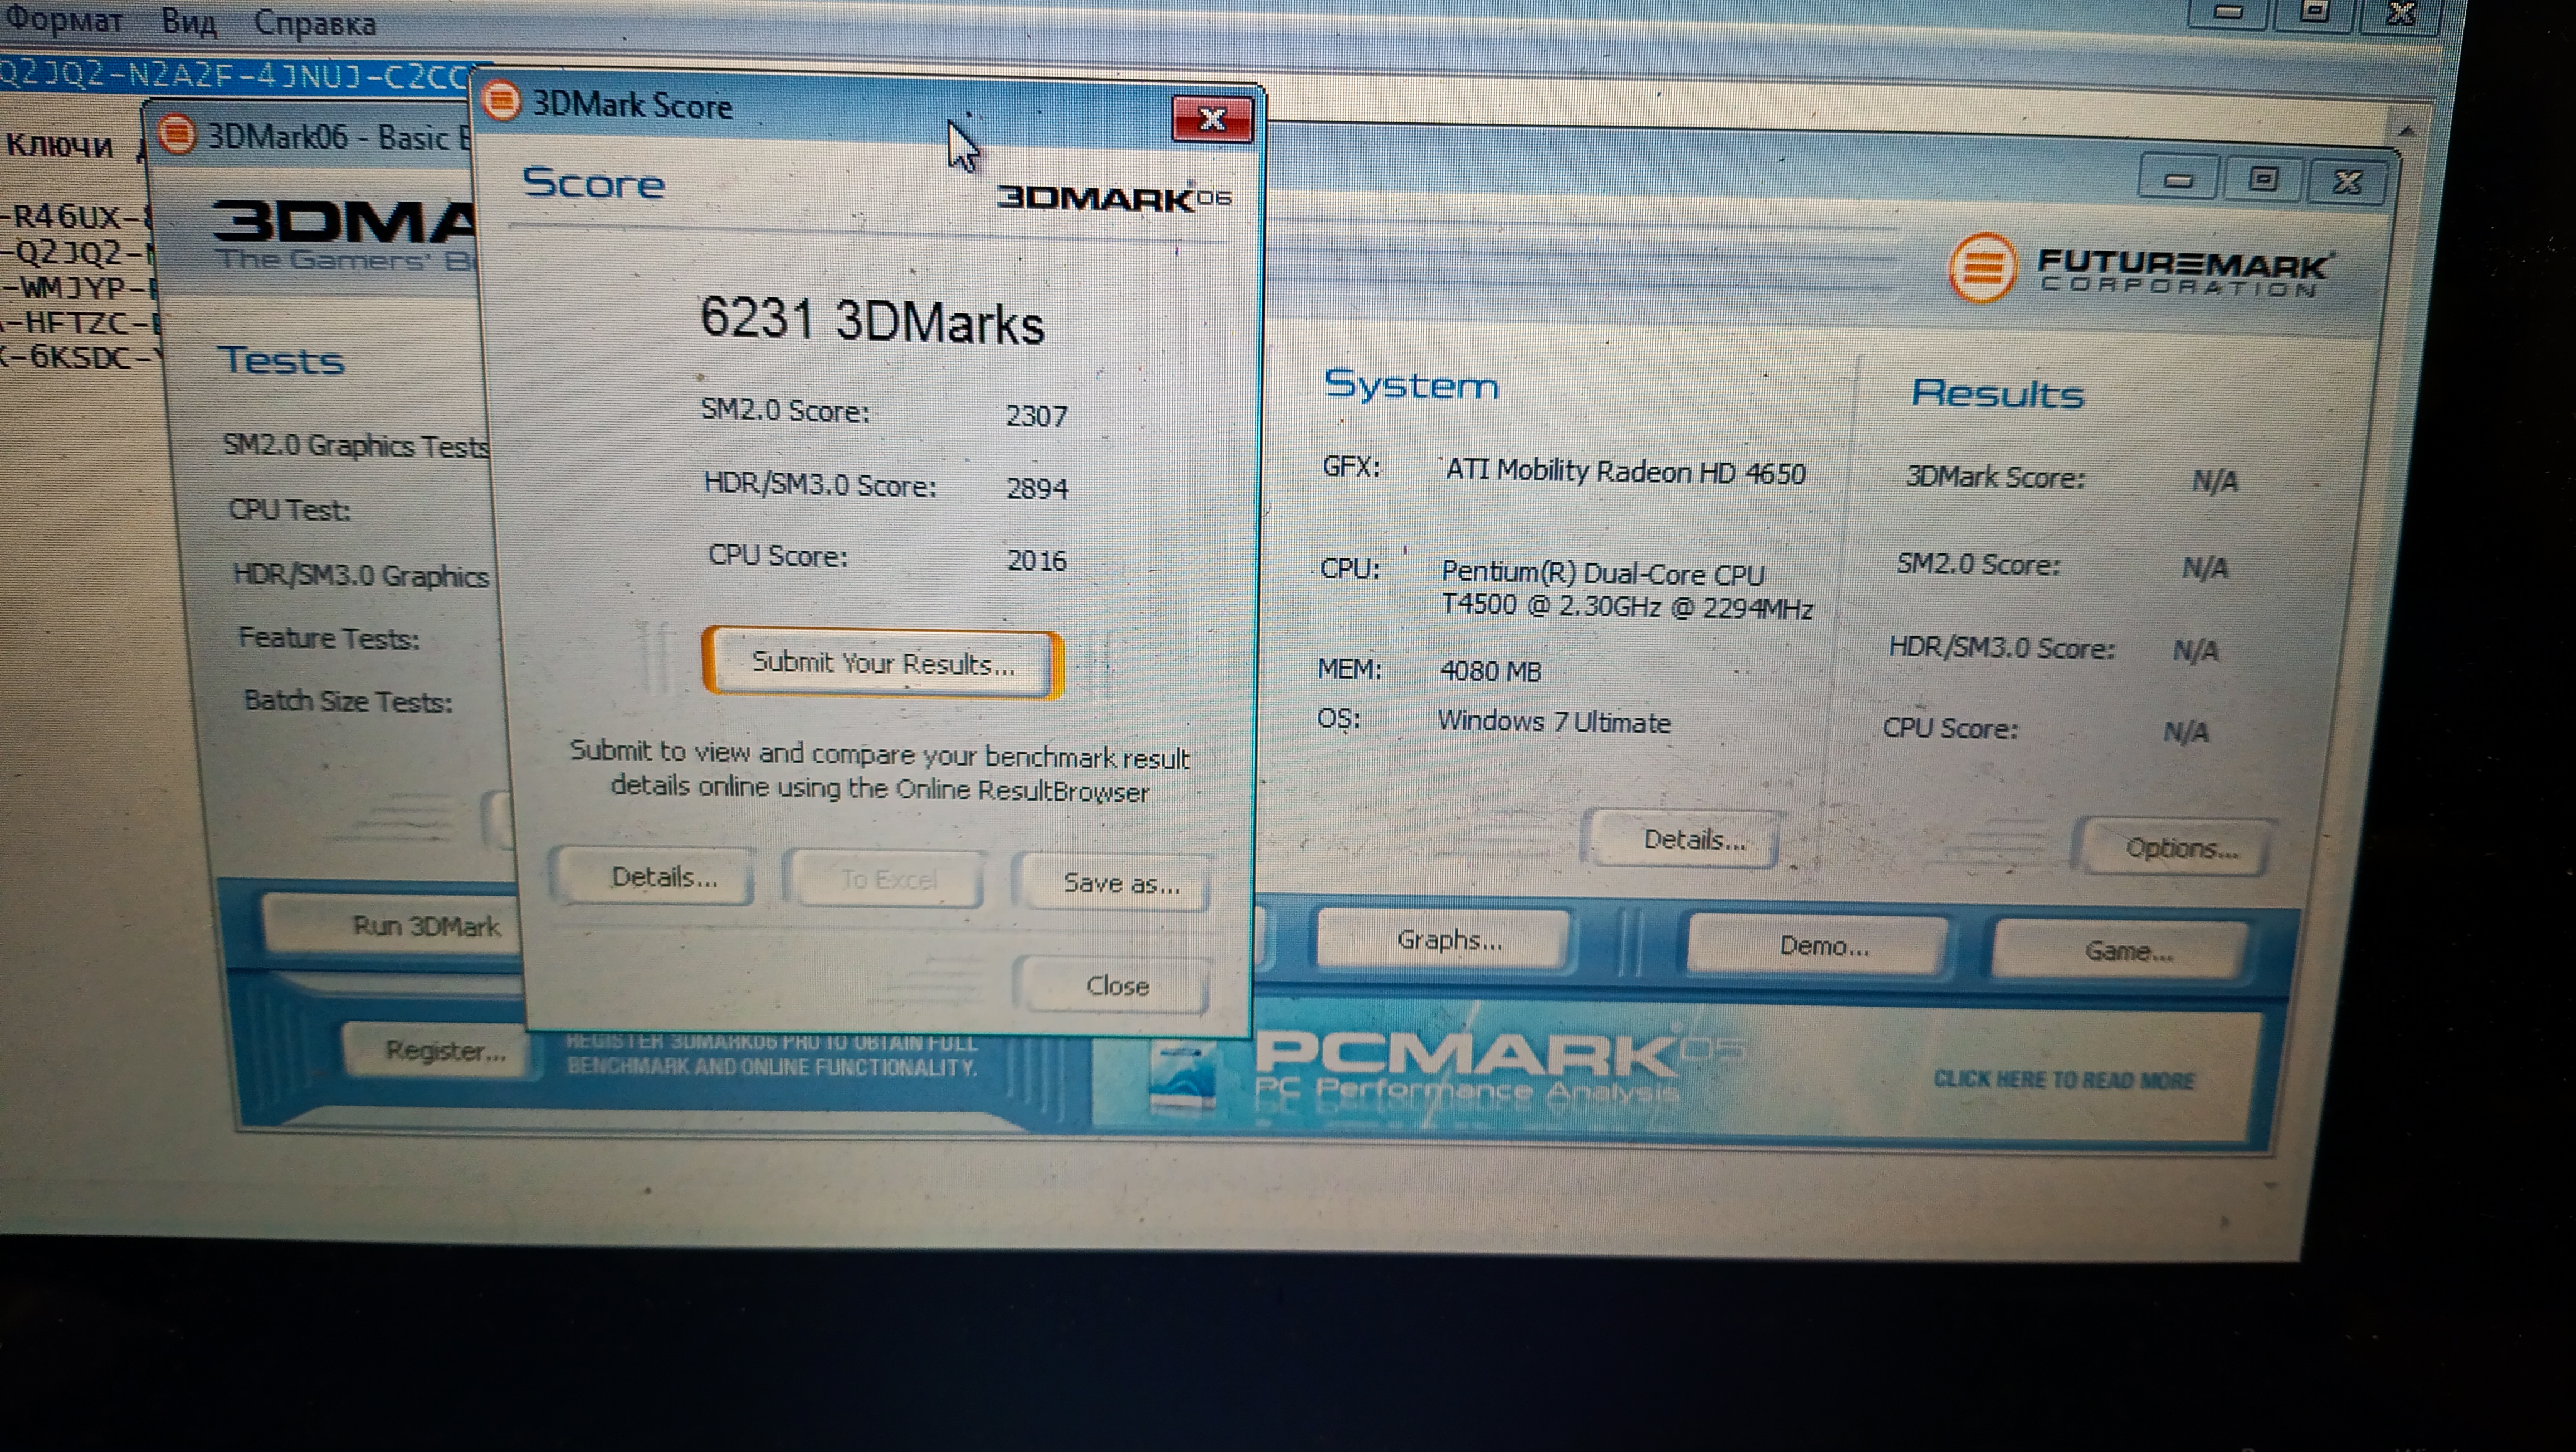Maximize the 3DMark06 main window
2576x1452 pixels.
2262,180
